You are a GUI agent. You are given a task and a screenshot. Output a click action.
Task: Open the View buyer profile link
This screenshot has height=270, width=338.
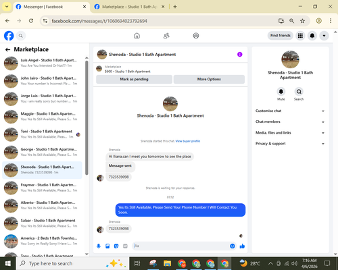point(188,141)
